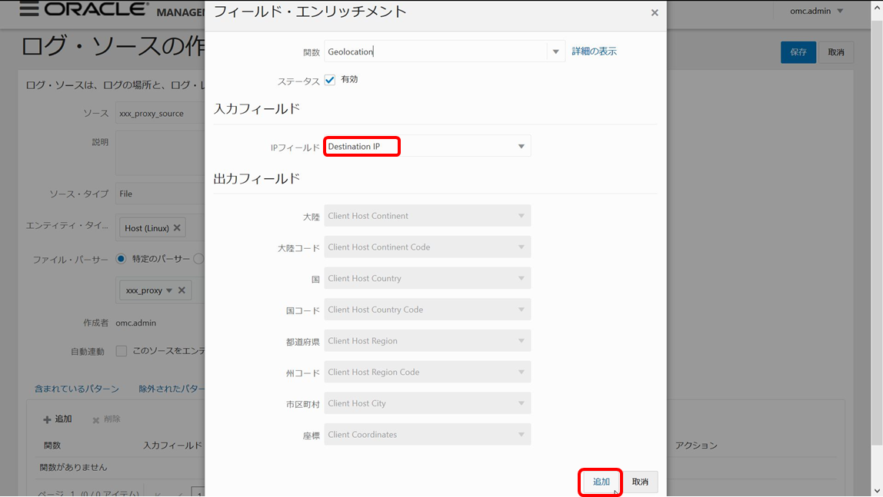Open the omc.admin user menu
This screenshot has width=883, height=497.
816,11
